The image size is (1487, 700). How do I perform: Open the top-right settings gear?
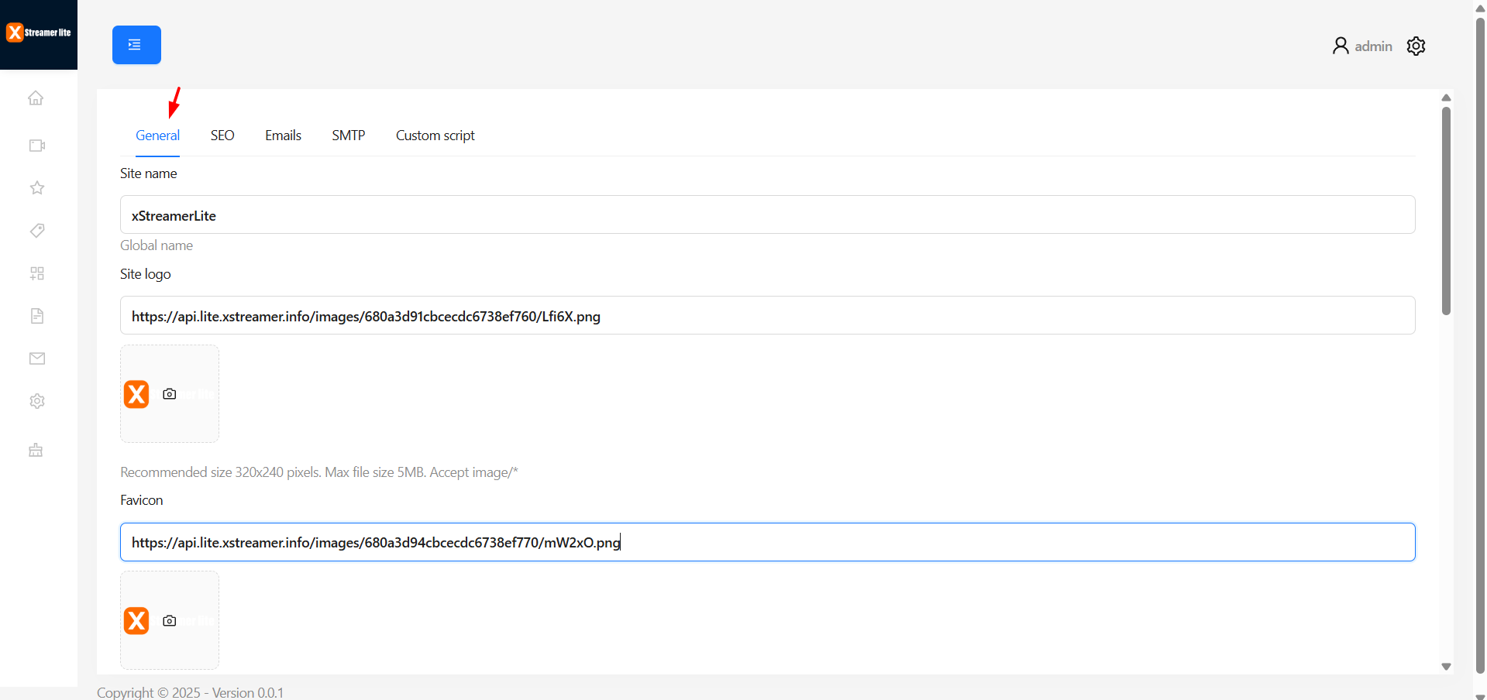point(1416,46)
